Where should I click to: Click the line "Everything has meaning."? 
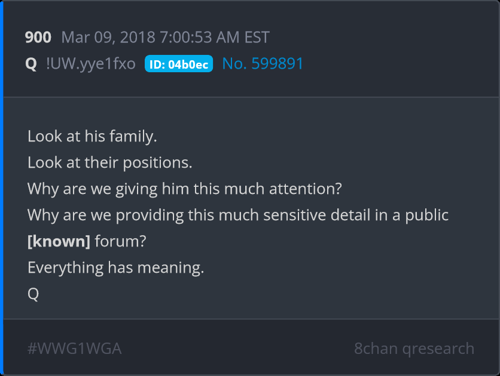115,267
